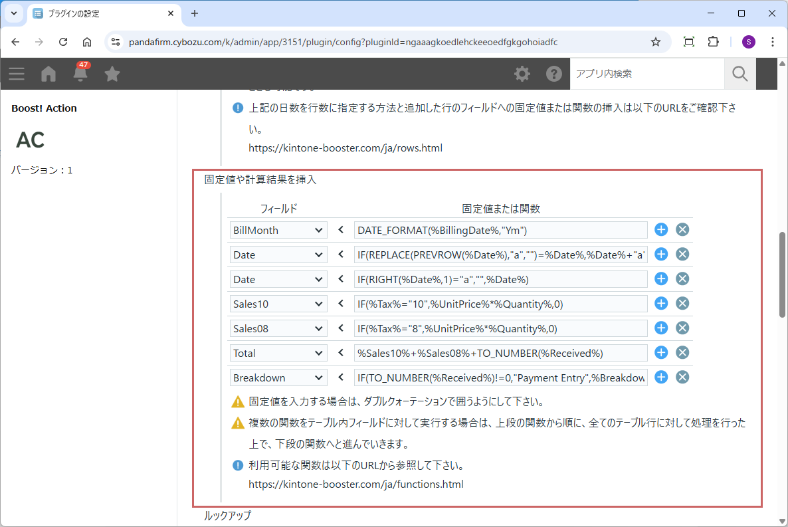The width and height of the screenshot is (788, 527).
Task: Open the screen capture icon in toolbar
Action: tap(689, 42)
